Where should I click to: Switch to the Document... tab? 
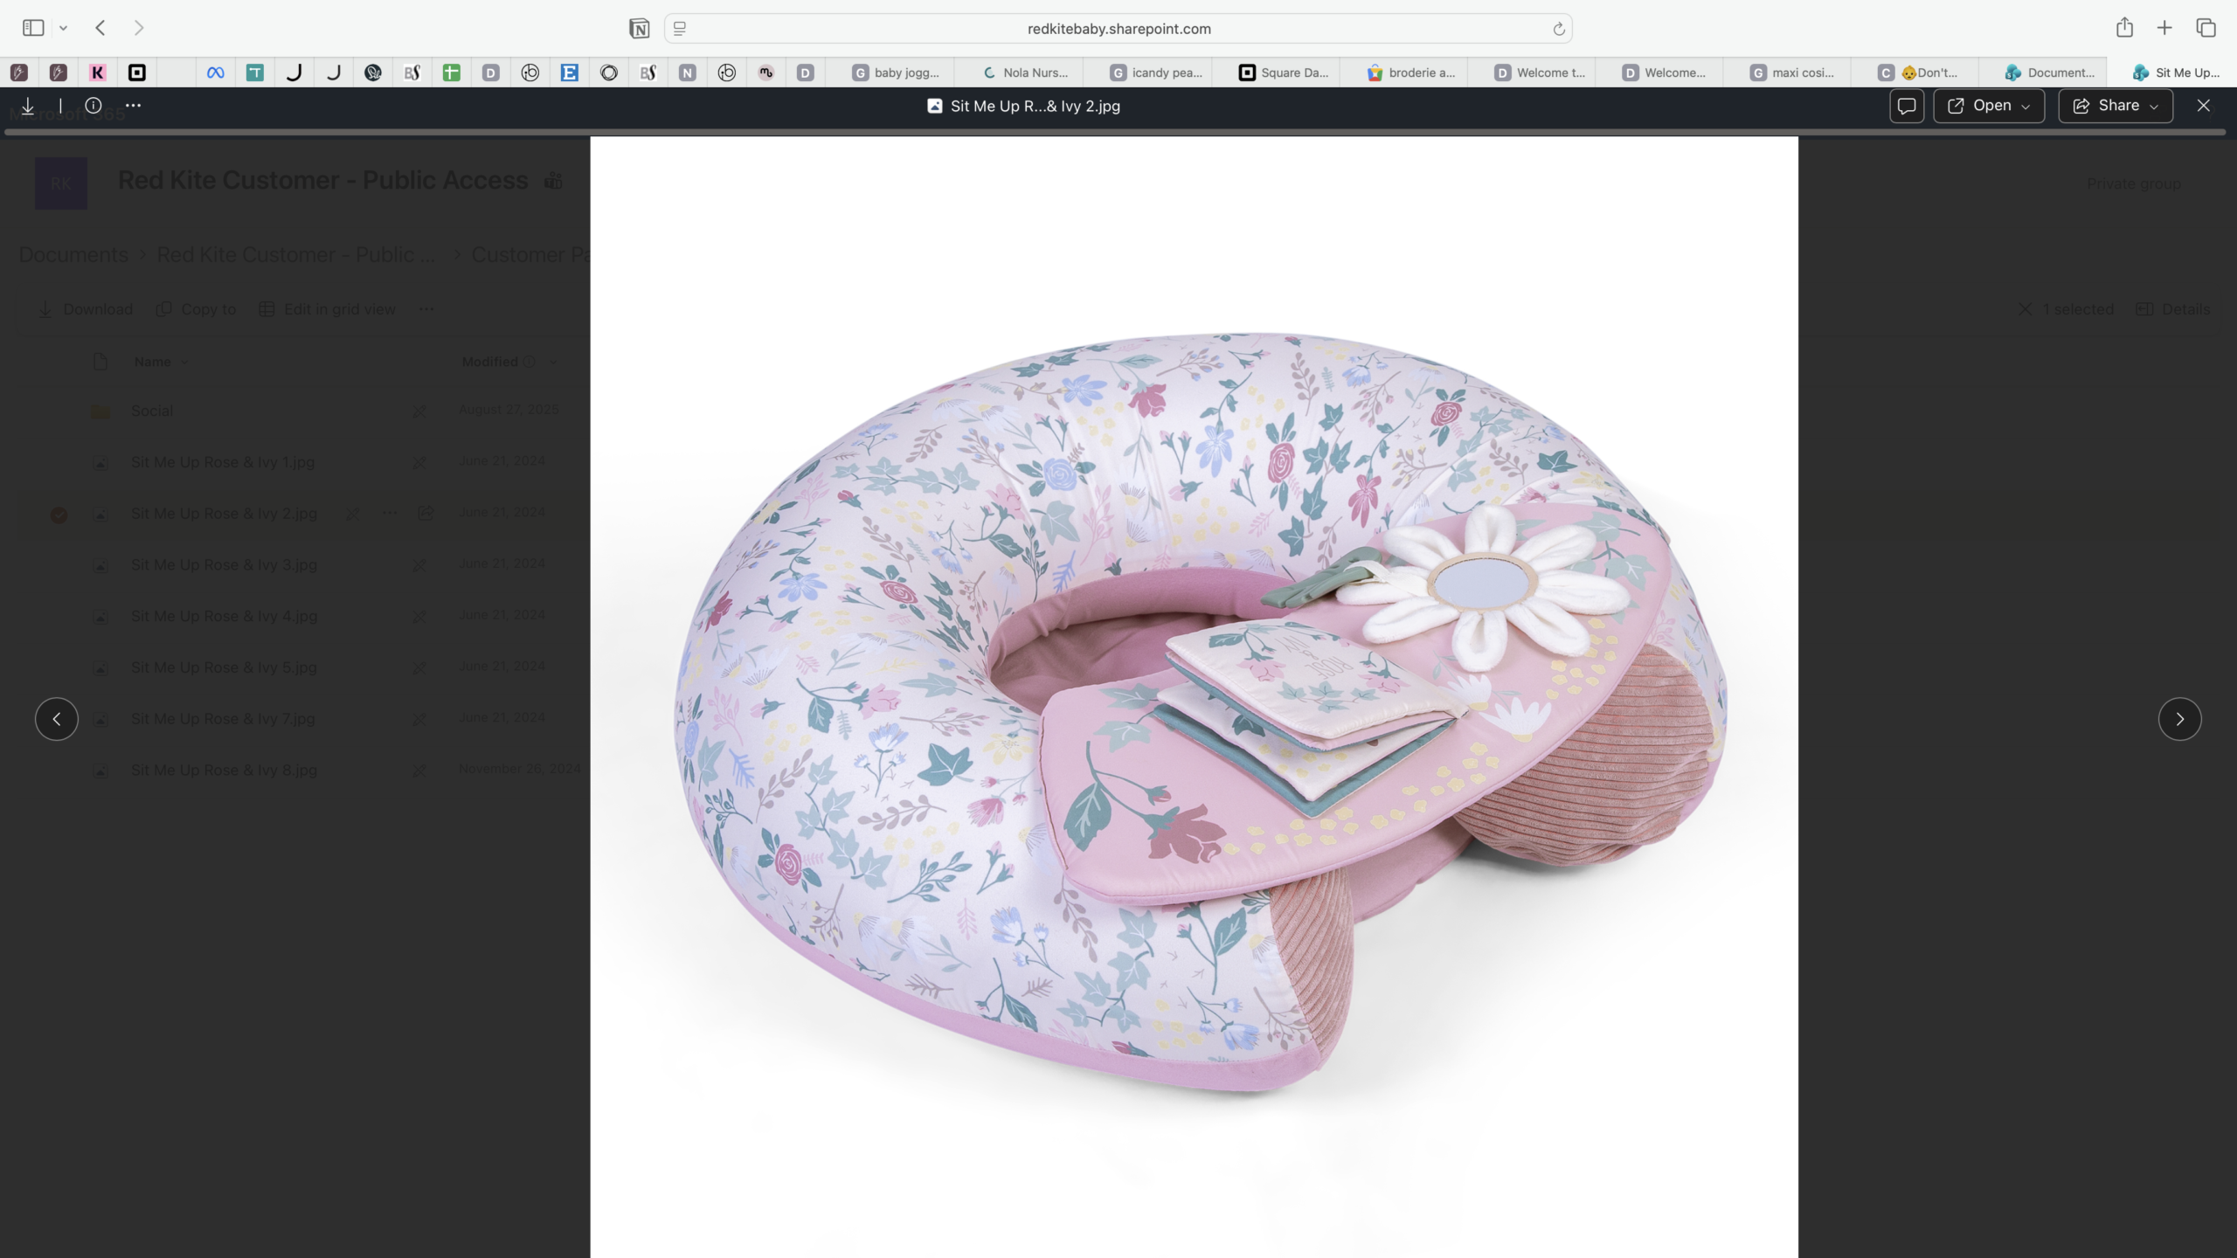(2045, 73)
